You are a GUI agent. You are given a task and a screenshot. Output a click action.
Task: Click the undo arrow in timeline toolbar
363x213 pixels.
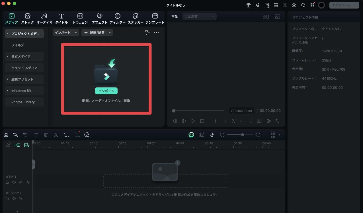(25, 135)
